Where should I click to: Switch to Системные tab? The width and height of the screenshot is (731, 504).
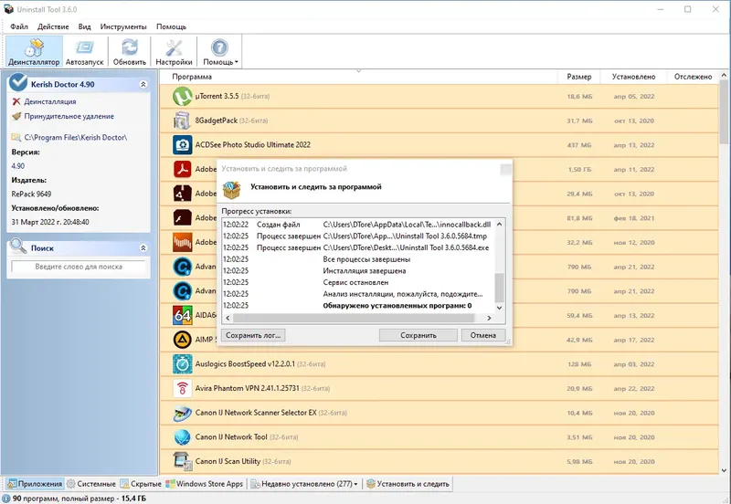point(91,484)
